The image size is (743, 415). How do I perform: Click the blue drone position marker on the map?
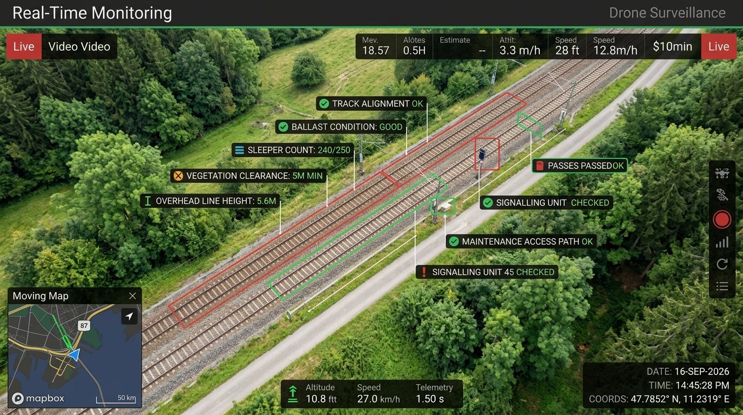coord(74,354)
